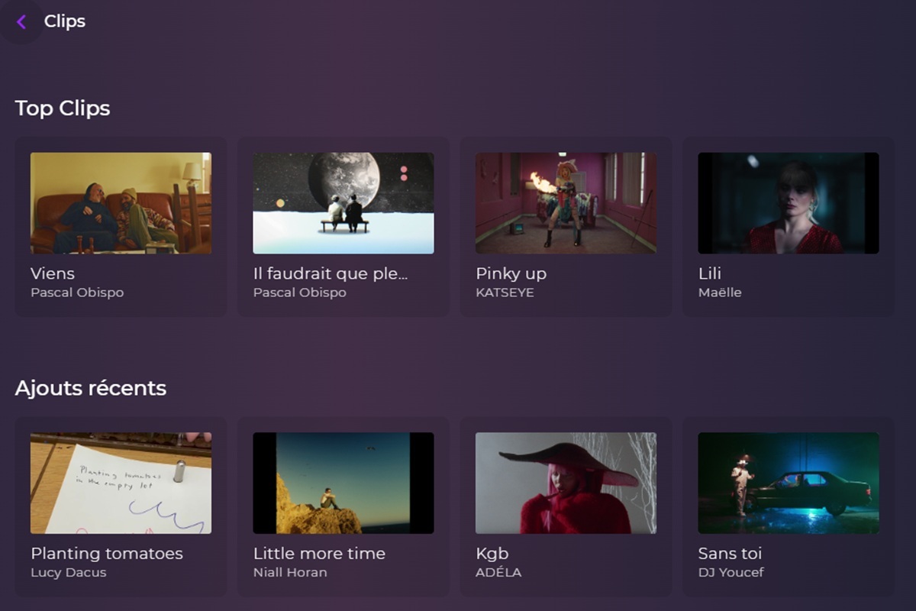Open the ADÉLA artist link
This screenshot has height=611, width=916.
(498, 571)
